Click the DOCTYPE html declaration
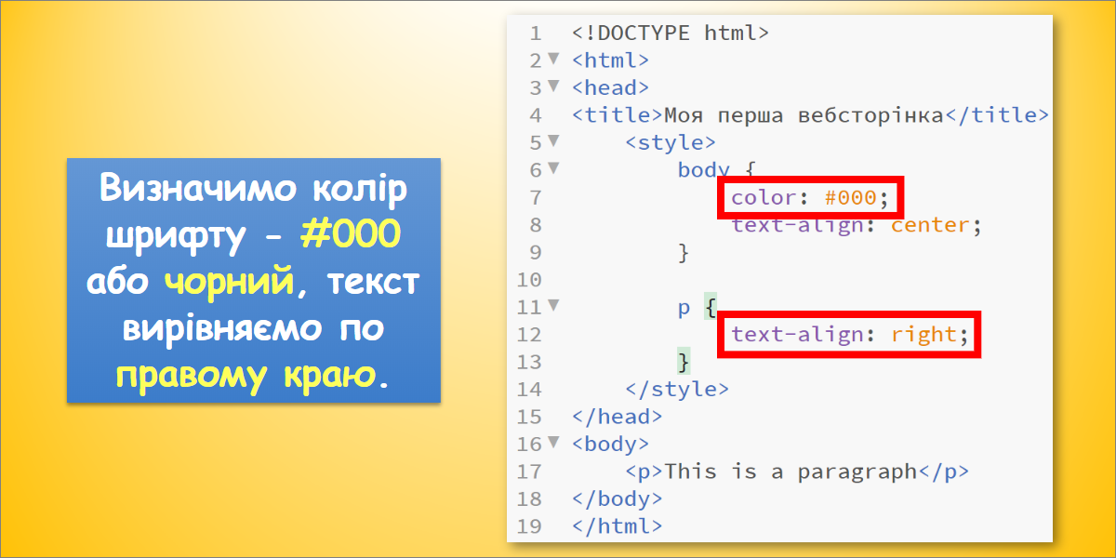The height and width of the screenshot is (558, 1116). [x=671, y=33]
